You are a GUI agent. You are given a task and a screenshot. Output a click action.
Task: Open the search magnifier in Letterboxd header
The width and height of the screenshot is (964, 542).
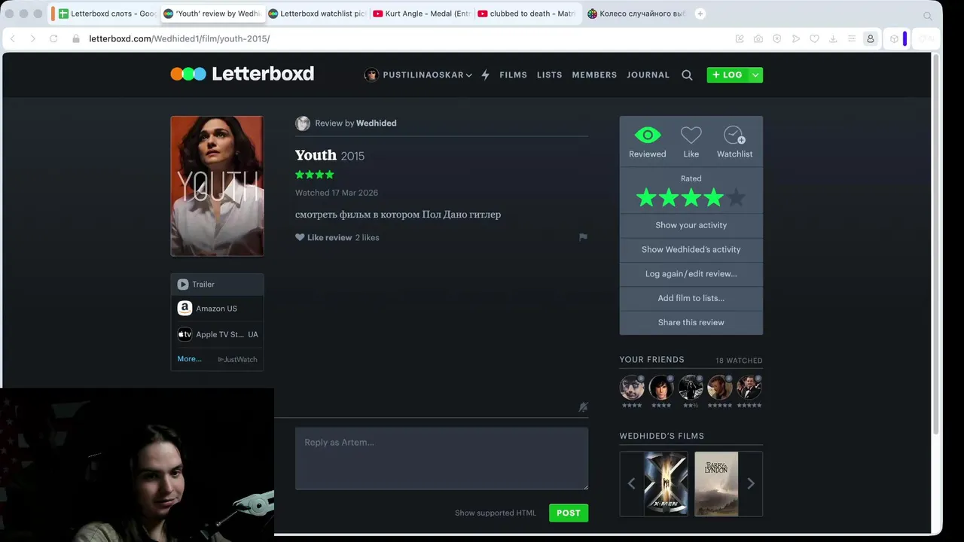pyautogui.click(x=687, y=75)
